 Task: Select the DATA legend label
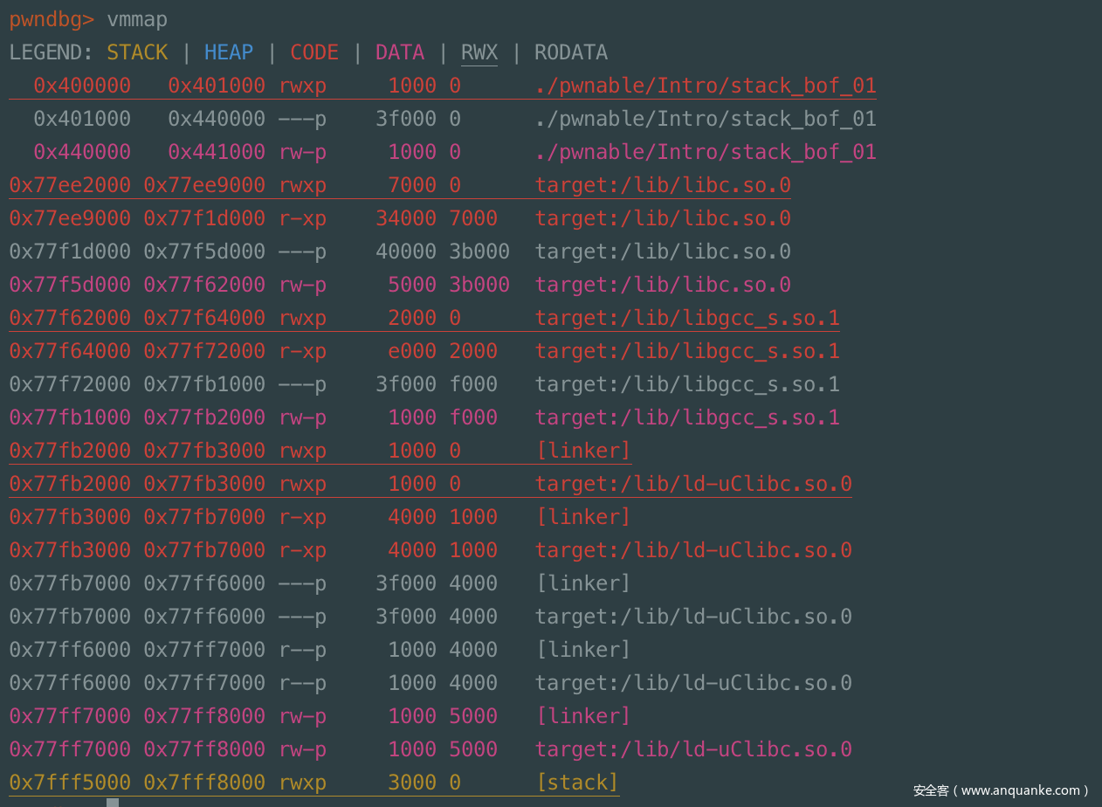point(400,52)
